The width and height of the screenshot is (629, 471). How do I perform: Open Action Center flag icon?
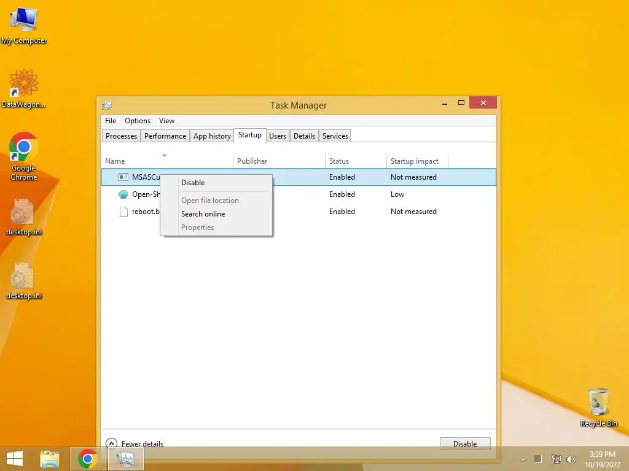538,459
